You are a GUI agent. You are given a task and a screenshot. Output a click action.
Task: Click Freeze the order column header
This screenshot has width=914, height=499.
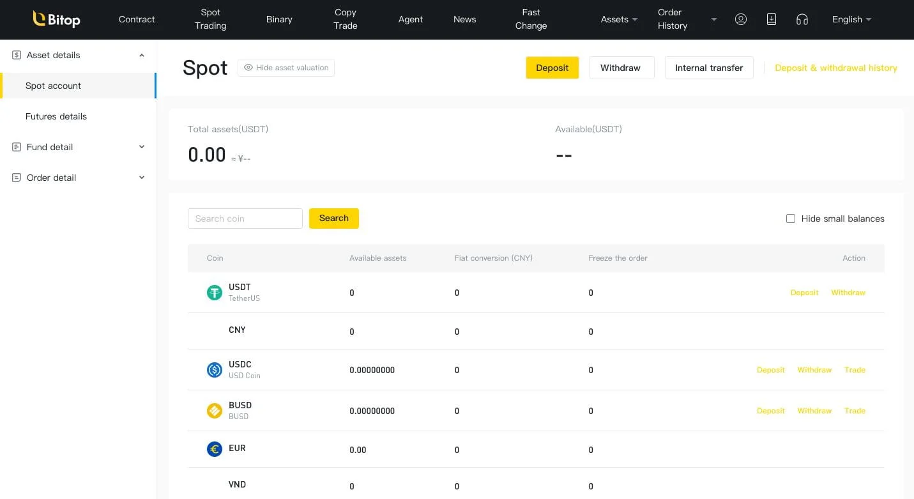(x=618, y=258)
